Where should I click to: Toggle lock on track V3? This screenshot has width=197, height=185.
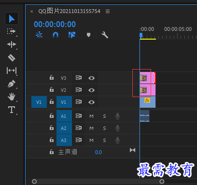(52, 77)
